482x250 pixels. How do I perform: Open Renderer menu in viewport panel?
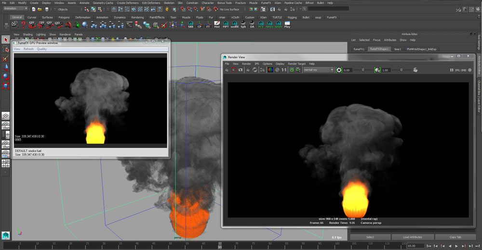point(65,35)
